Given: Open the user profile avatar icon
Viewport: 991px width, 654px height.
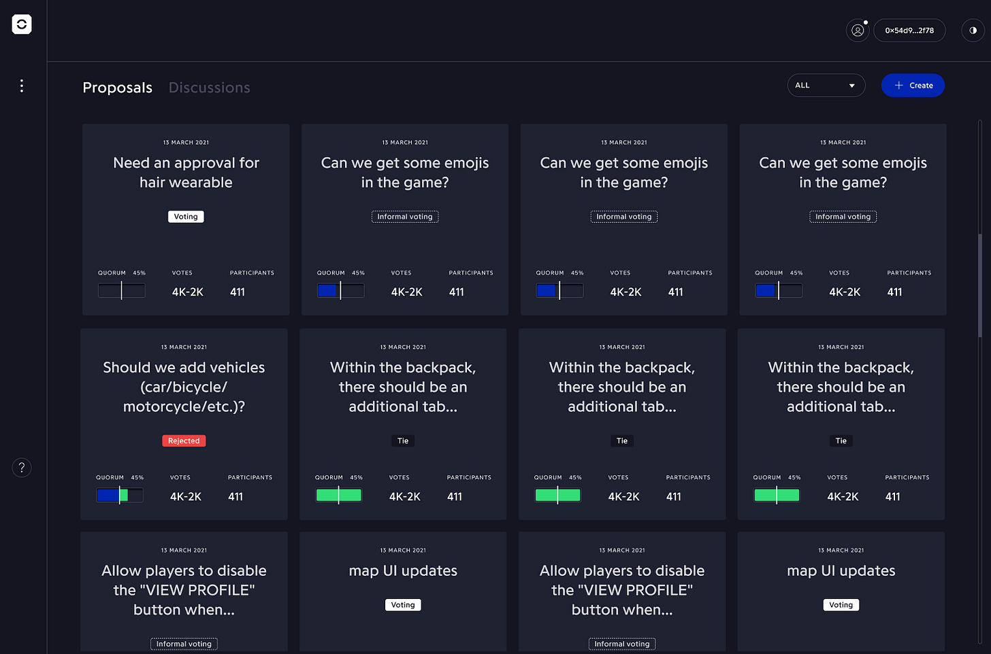Looking at the screenshot, I should point(858,31).
